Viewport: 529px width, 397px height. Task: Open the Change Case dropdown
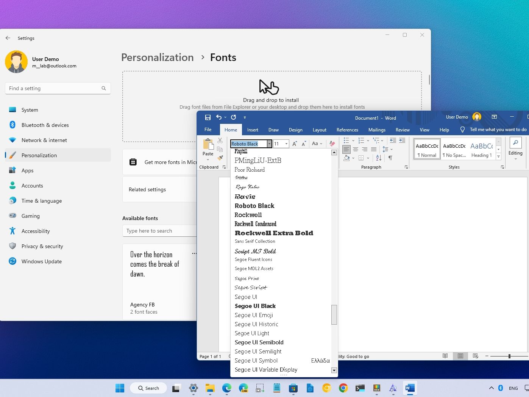tap(317, 144)
